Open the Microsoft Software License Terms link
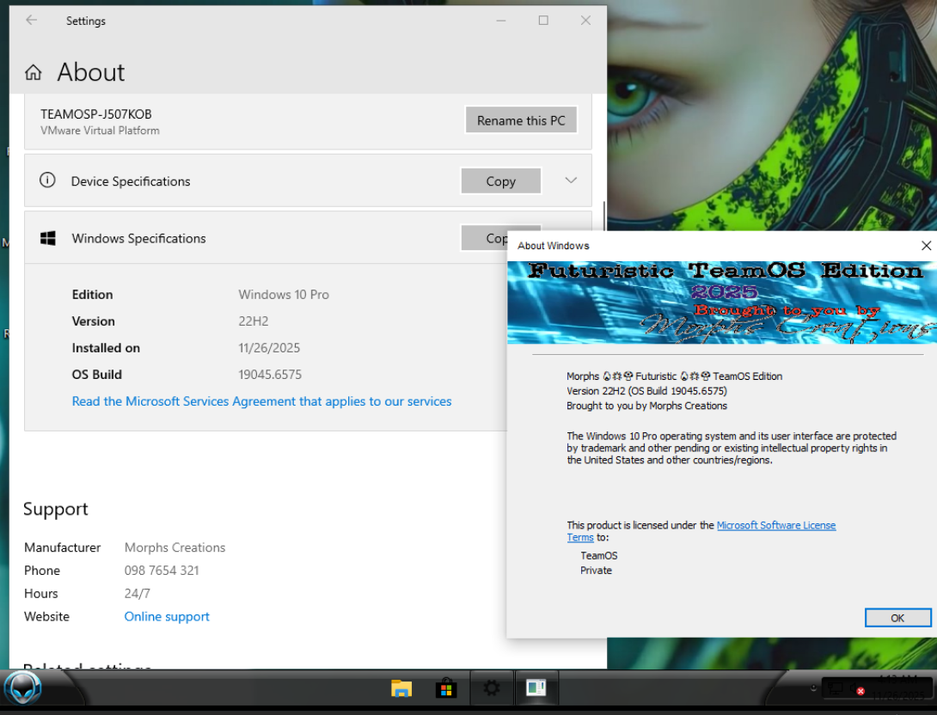This screenshot has height=715, width=937. [x=775, y=525]
